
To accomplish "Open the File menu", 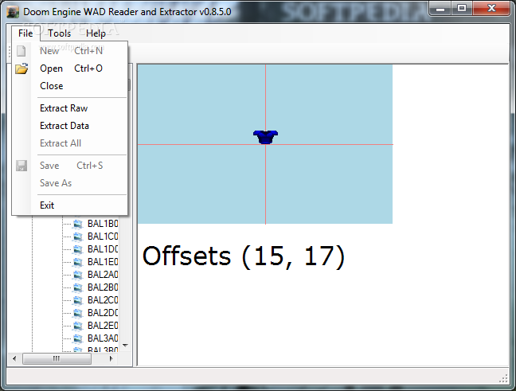I will point(25,33).
